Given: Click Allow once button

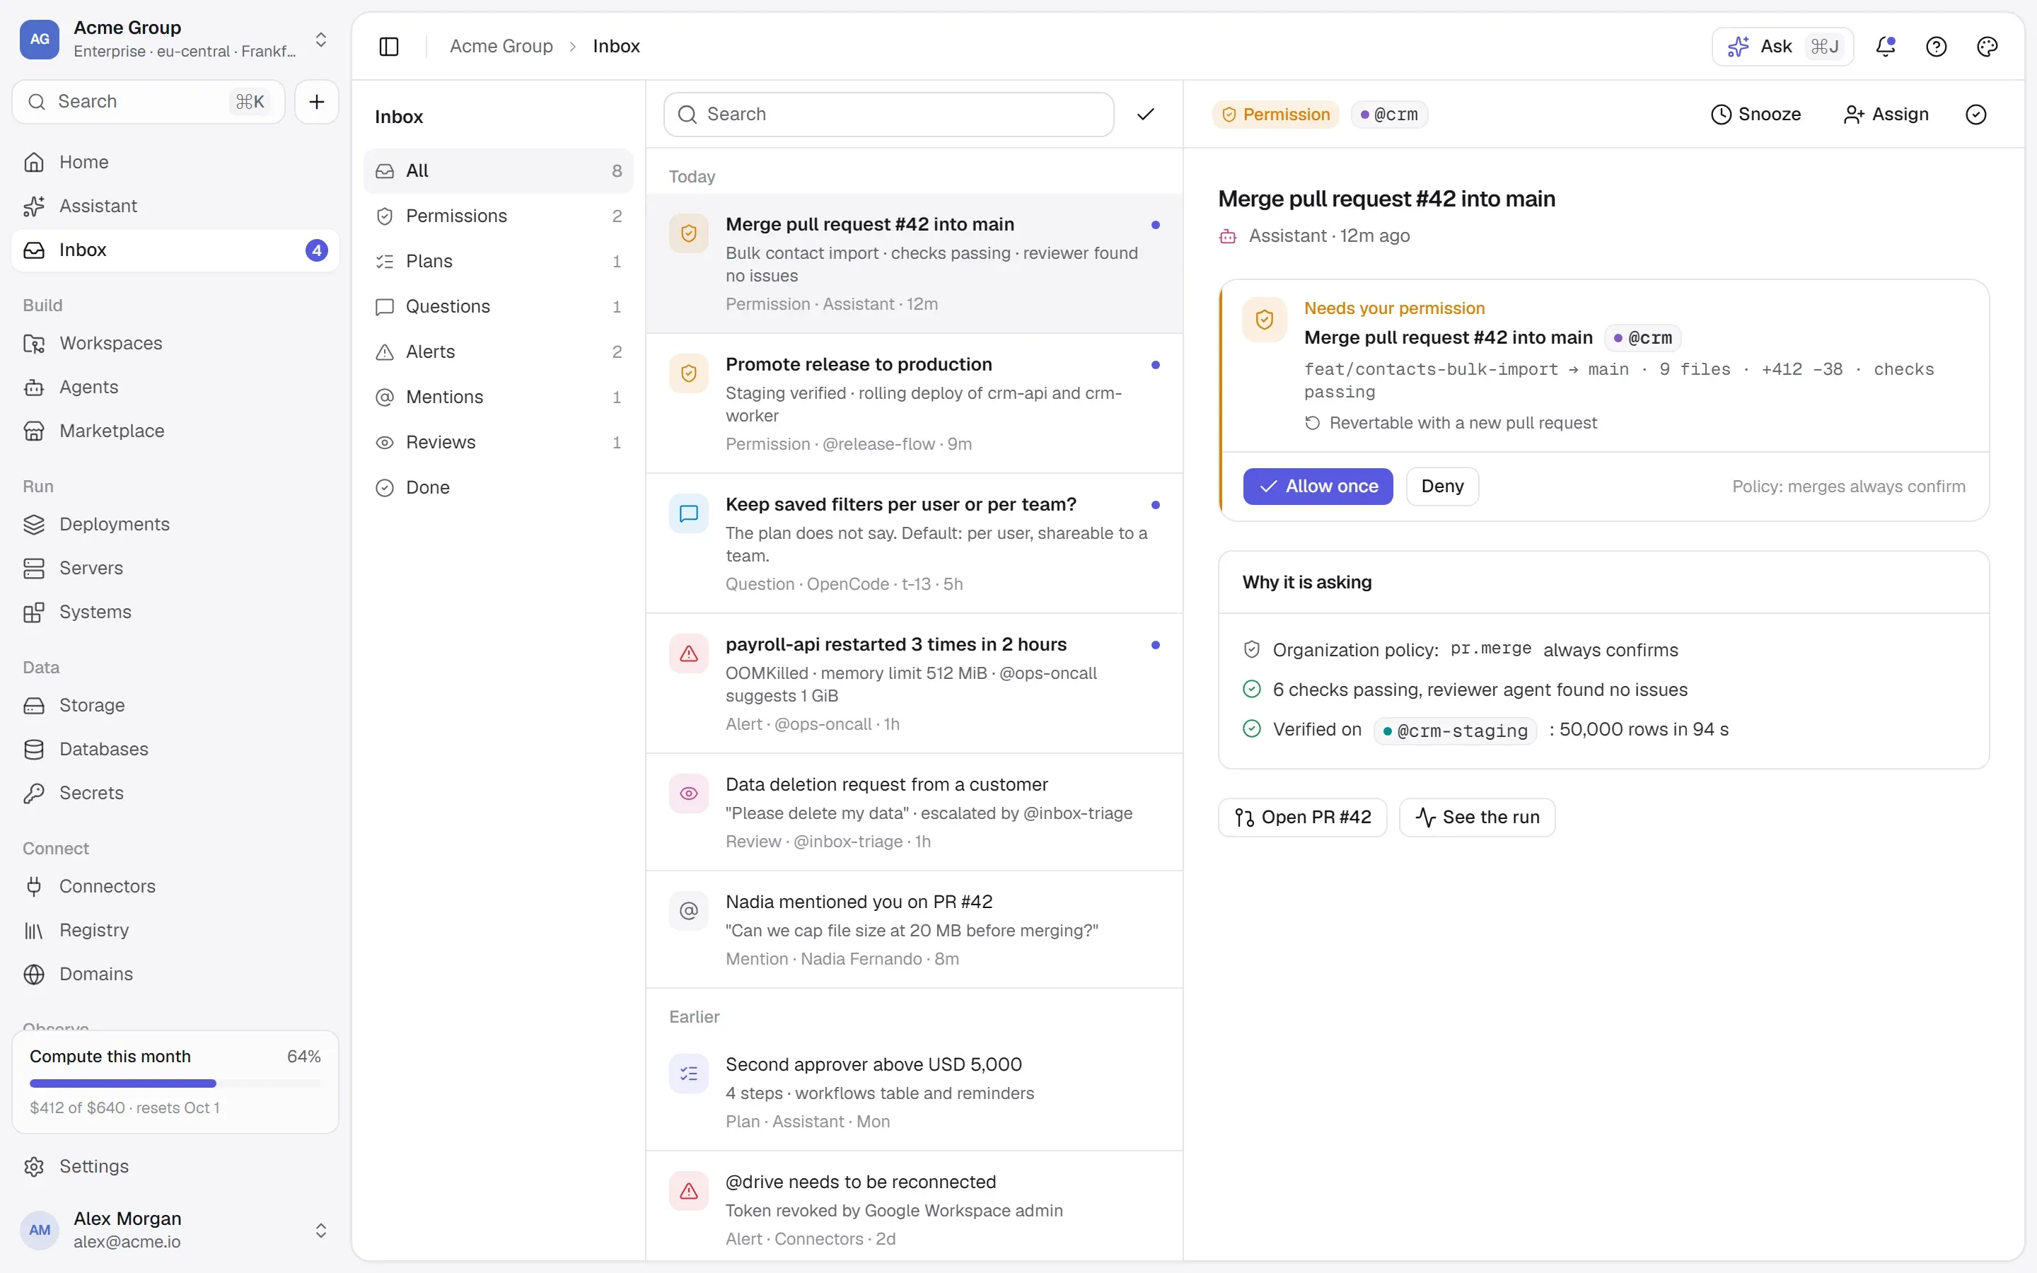Looking at the screenshot, I should tap(1317, 487).
